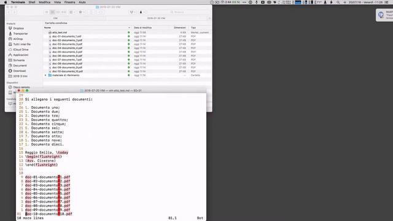Click line 'Si allegano i seguenti documenti:' in vim

[59, 99]
